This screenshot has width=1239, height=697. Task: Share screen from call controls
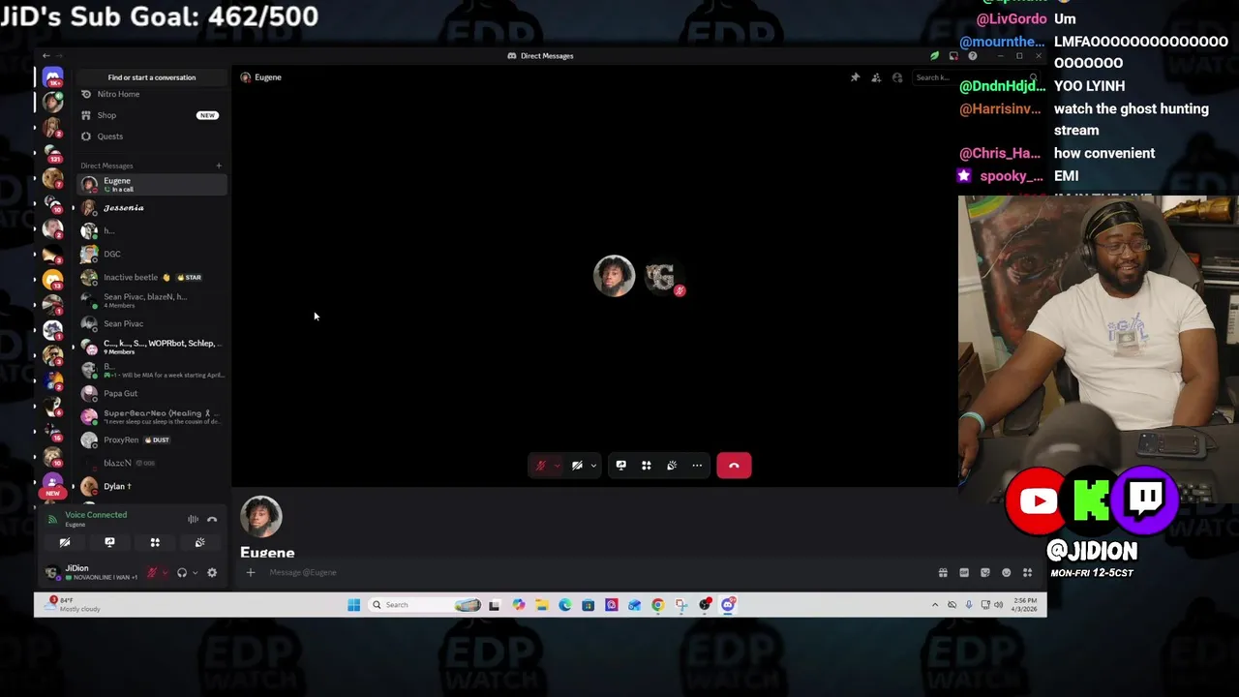pyautogui.click(x=621, y=466)
